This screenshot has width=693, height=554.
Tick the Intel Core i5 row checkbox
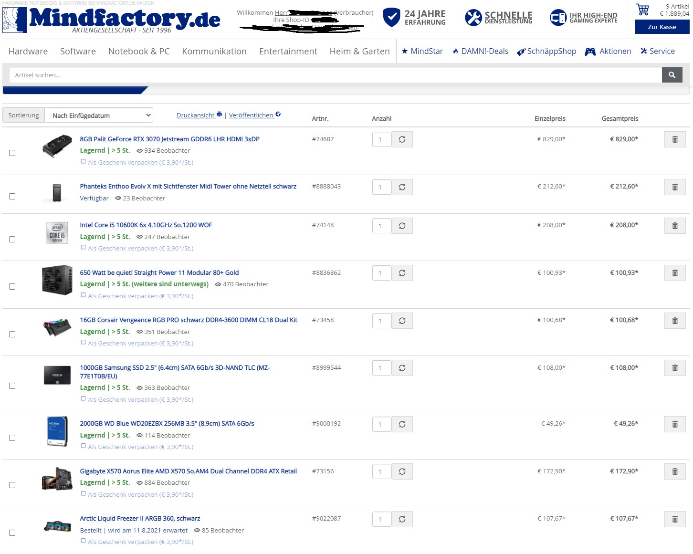click(12, 239)
